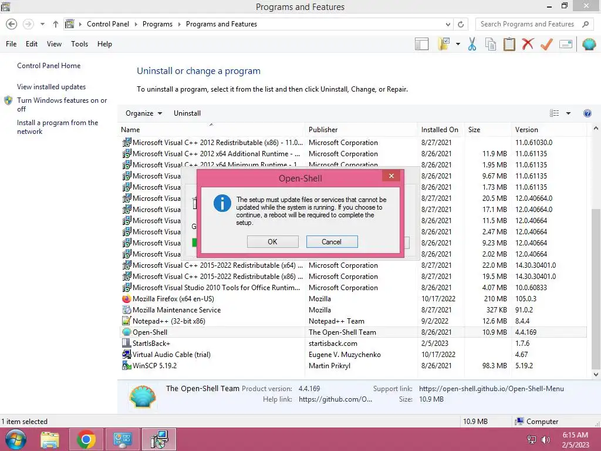Image resolution: width=601 pixels, height=451 pixels.
Task: Open Control Panel Home link
Action: 49,66
